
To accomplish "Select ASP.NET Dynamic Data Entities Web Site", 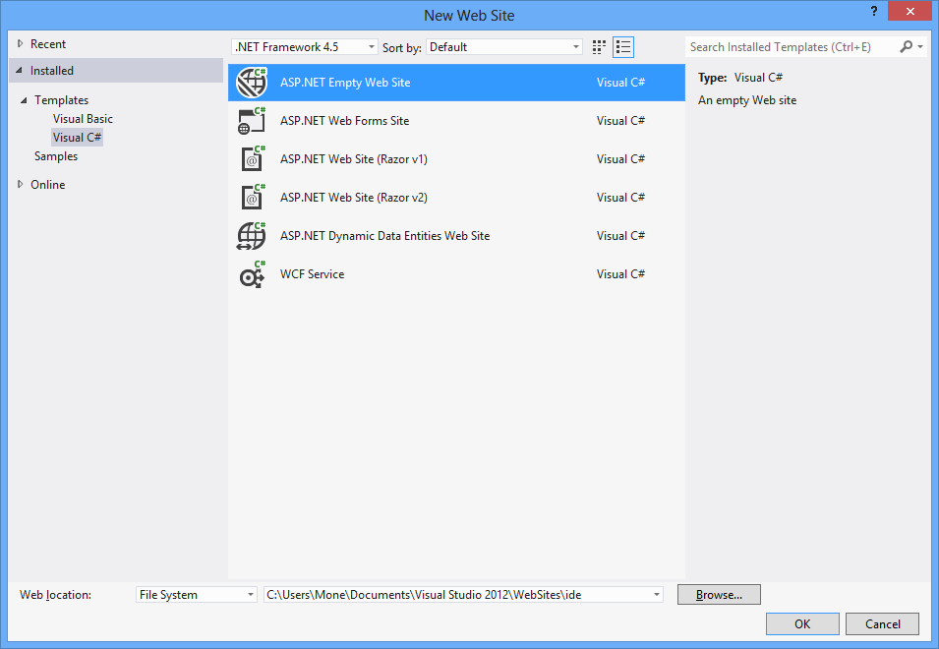I will 456,236.
